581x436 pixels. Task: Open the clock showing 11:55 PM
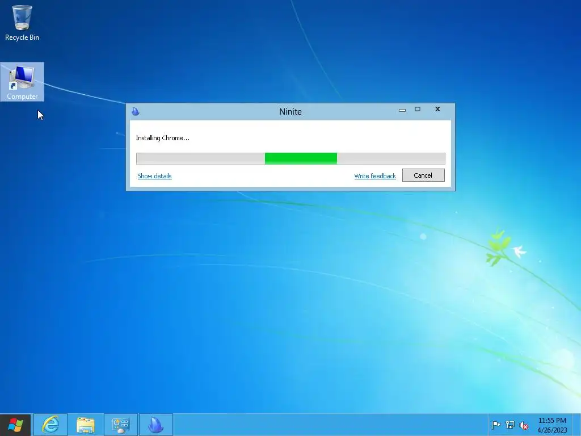pos(552,425)
